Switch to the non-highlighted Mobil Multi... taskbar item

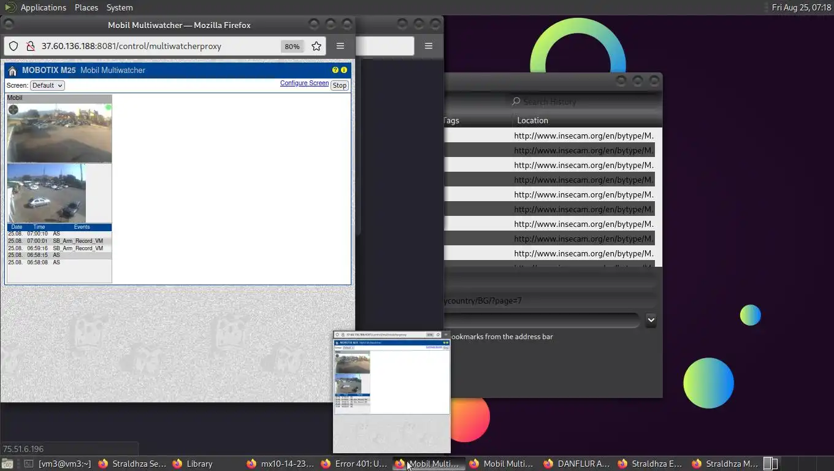(x=503, y=464)
